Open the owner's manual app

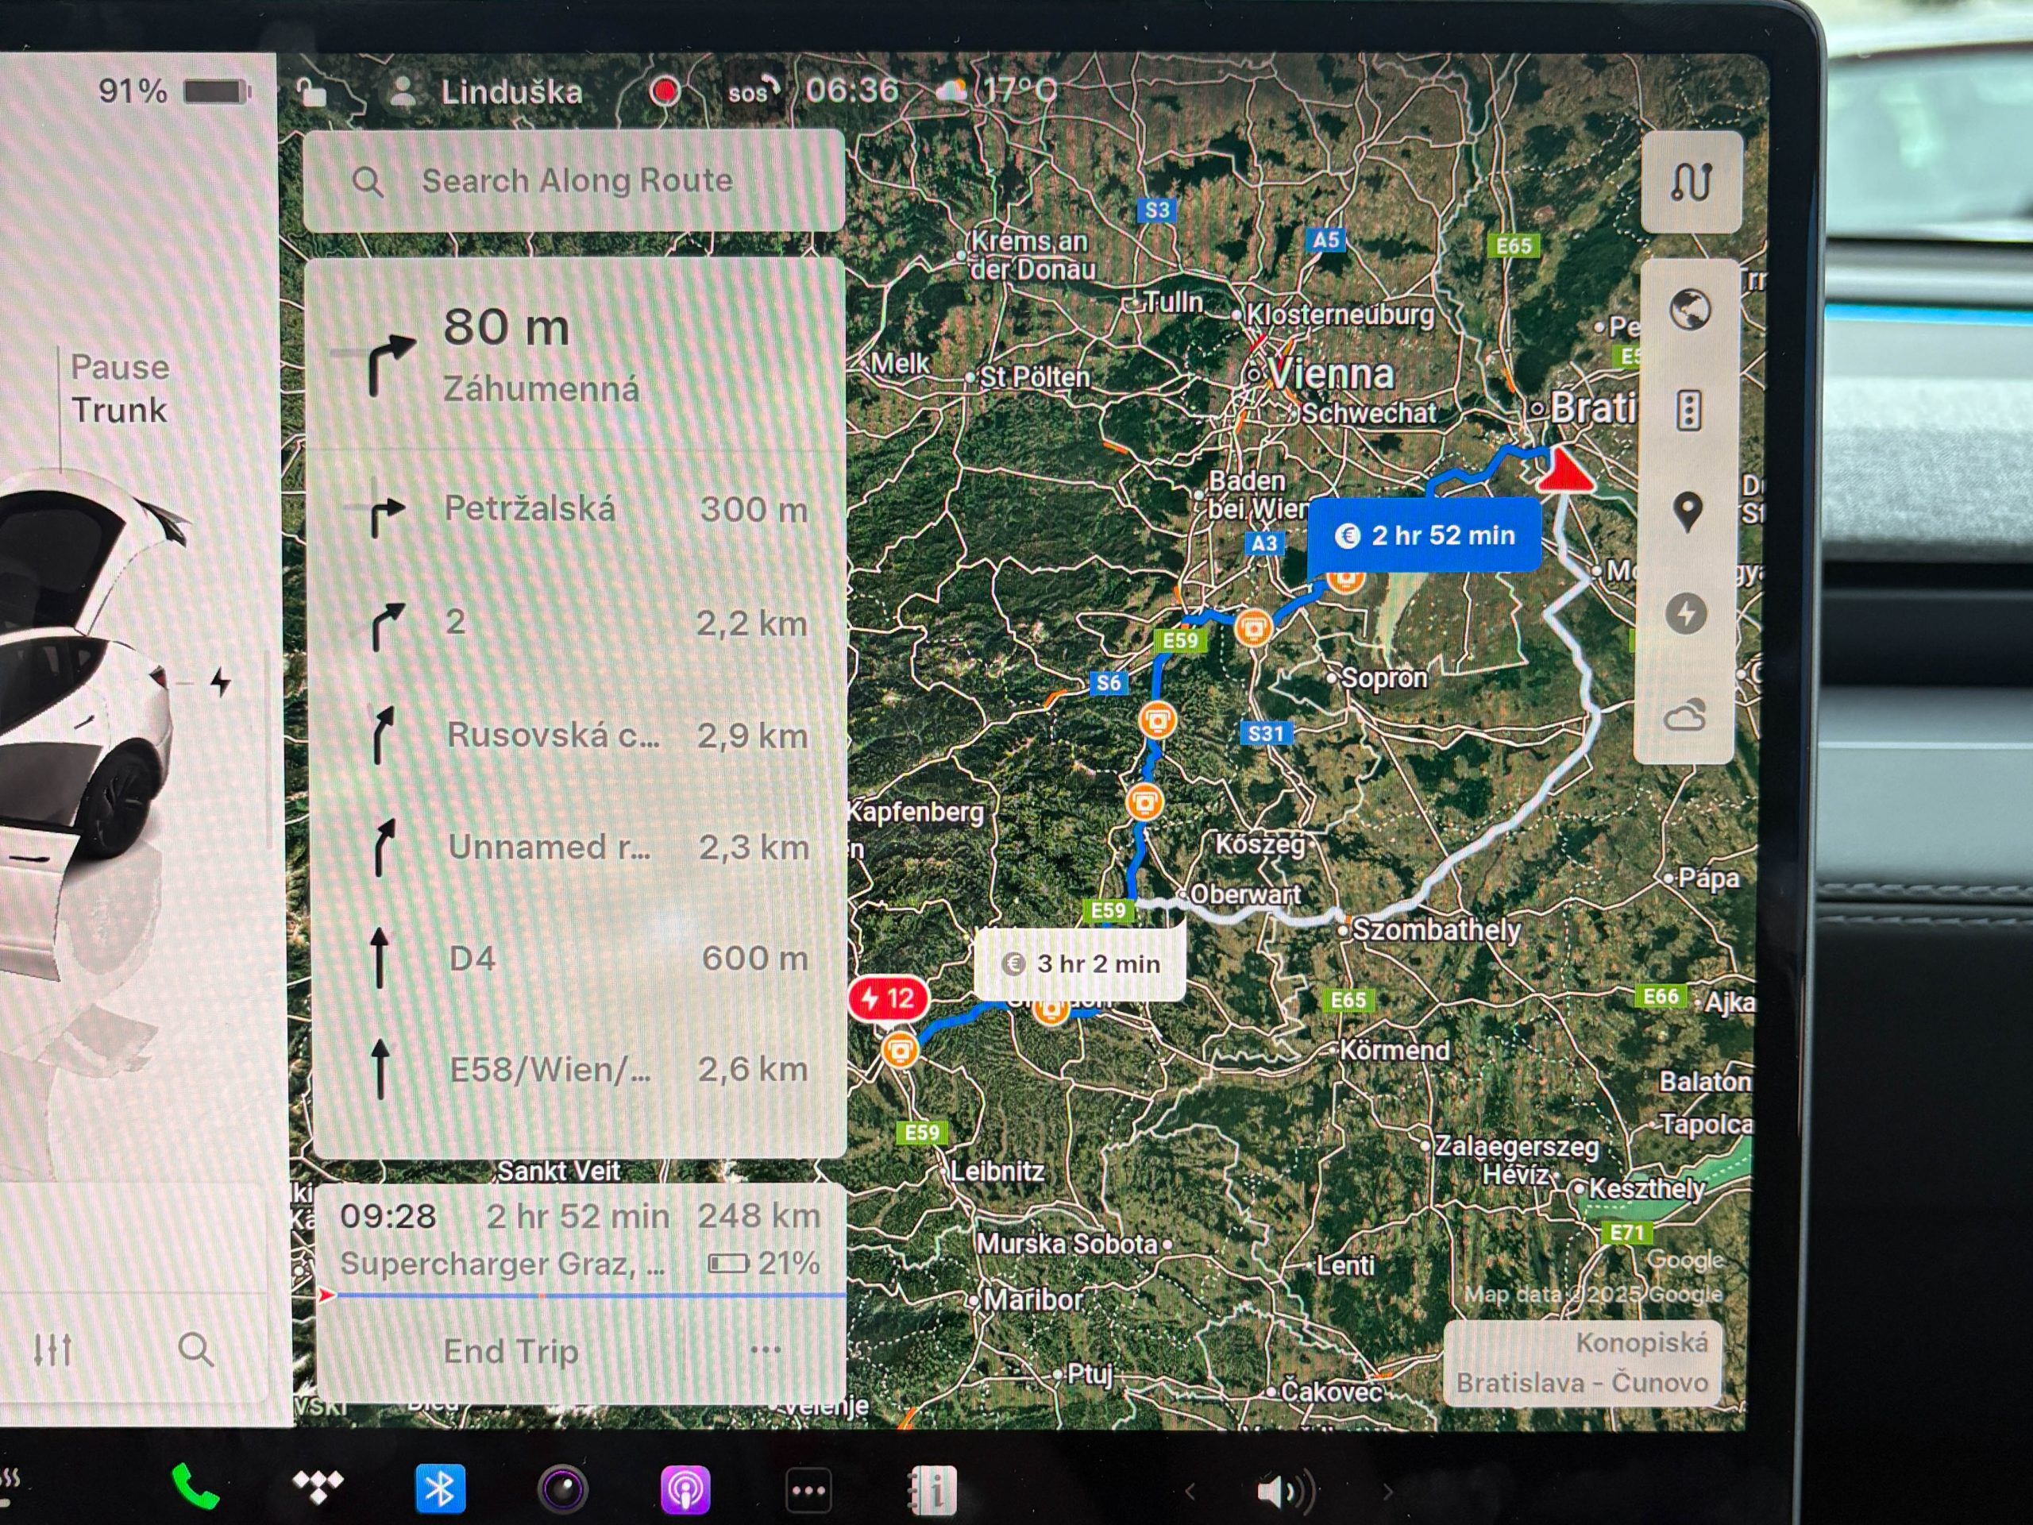coord(931,1490)
